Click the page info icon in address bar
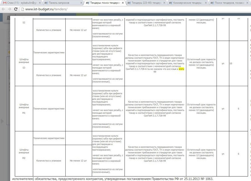This screenshot has width=251, height=181. coord(24,9)
